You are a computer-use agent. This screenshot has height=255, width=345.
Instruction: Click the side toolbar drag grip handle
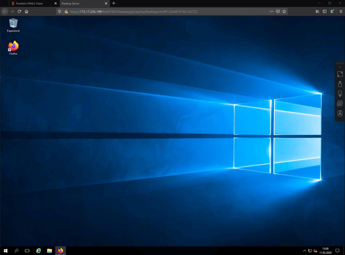pos(340,63)
